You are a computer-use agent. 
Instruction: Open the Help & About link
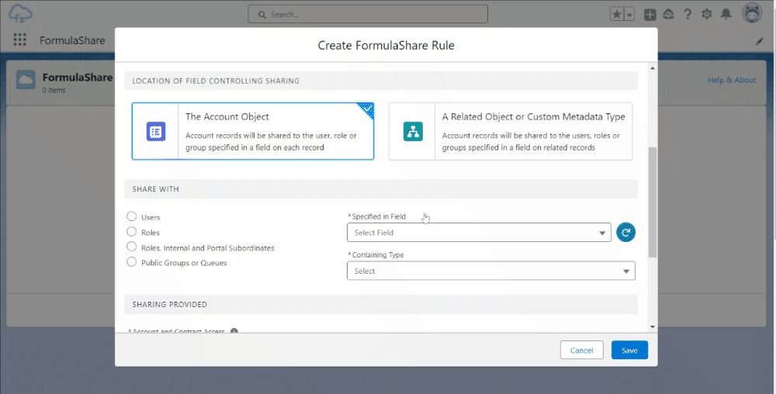pyautogui.click(x=732, y=80)
